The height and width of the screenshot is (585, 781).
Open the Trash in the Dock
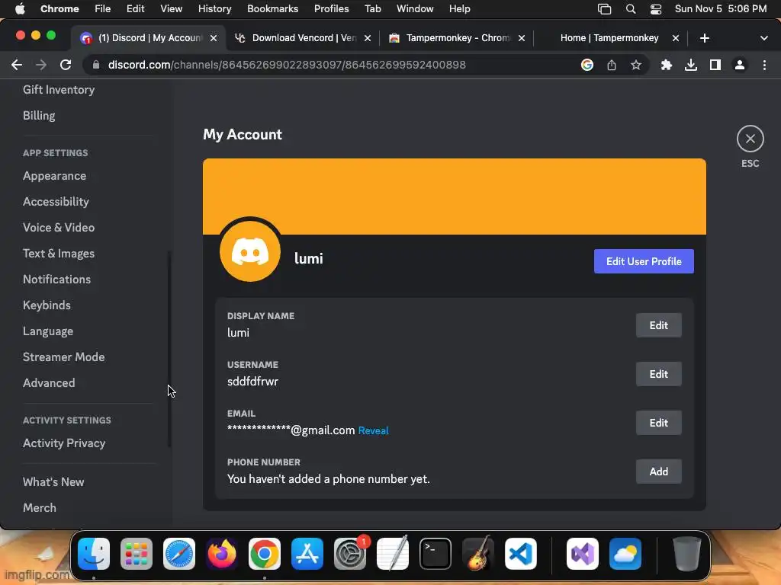pos(687,554)
